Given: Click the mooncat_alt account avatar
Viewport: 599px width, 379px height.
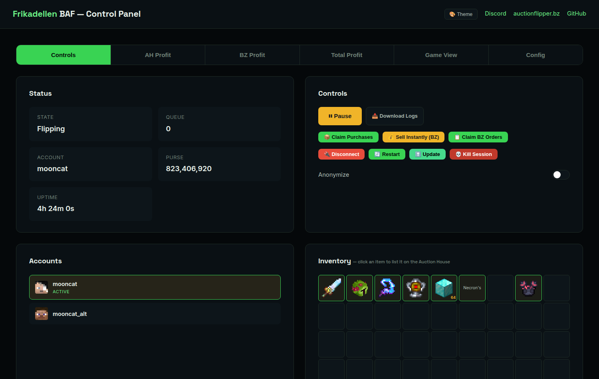Looking at the screenshot, I should (42, 314).
